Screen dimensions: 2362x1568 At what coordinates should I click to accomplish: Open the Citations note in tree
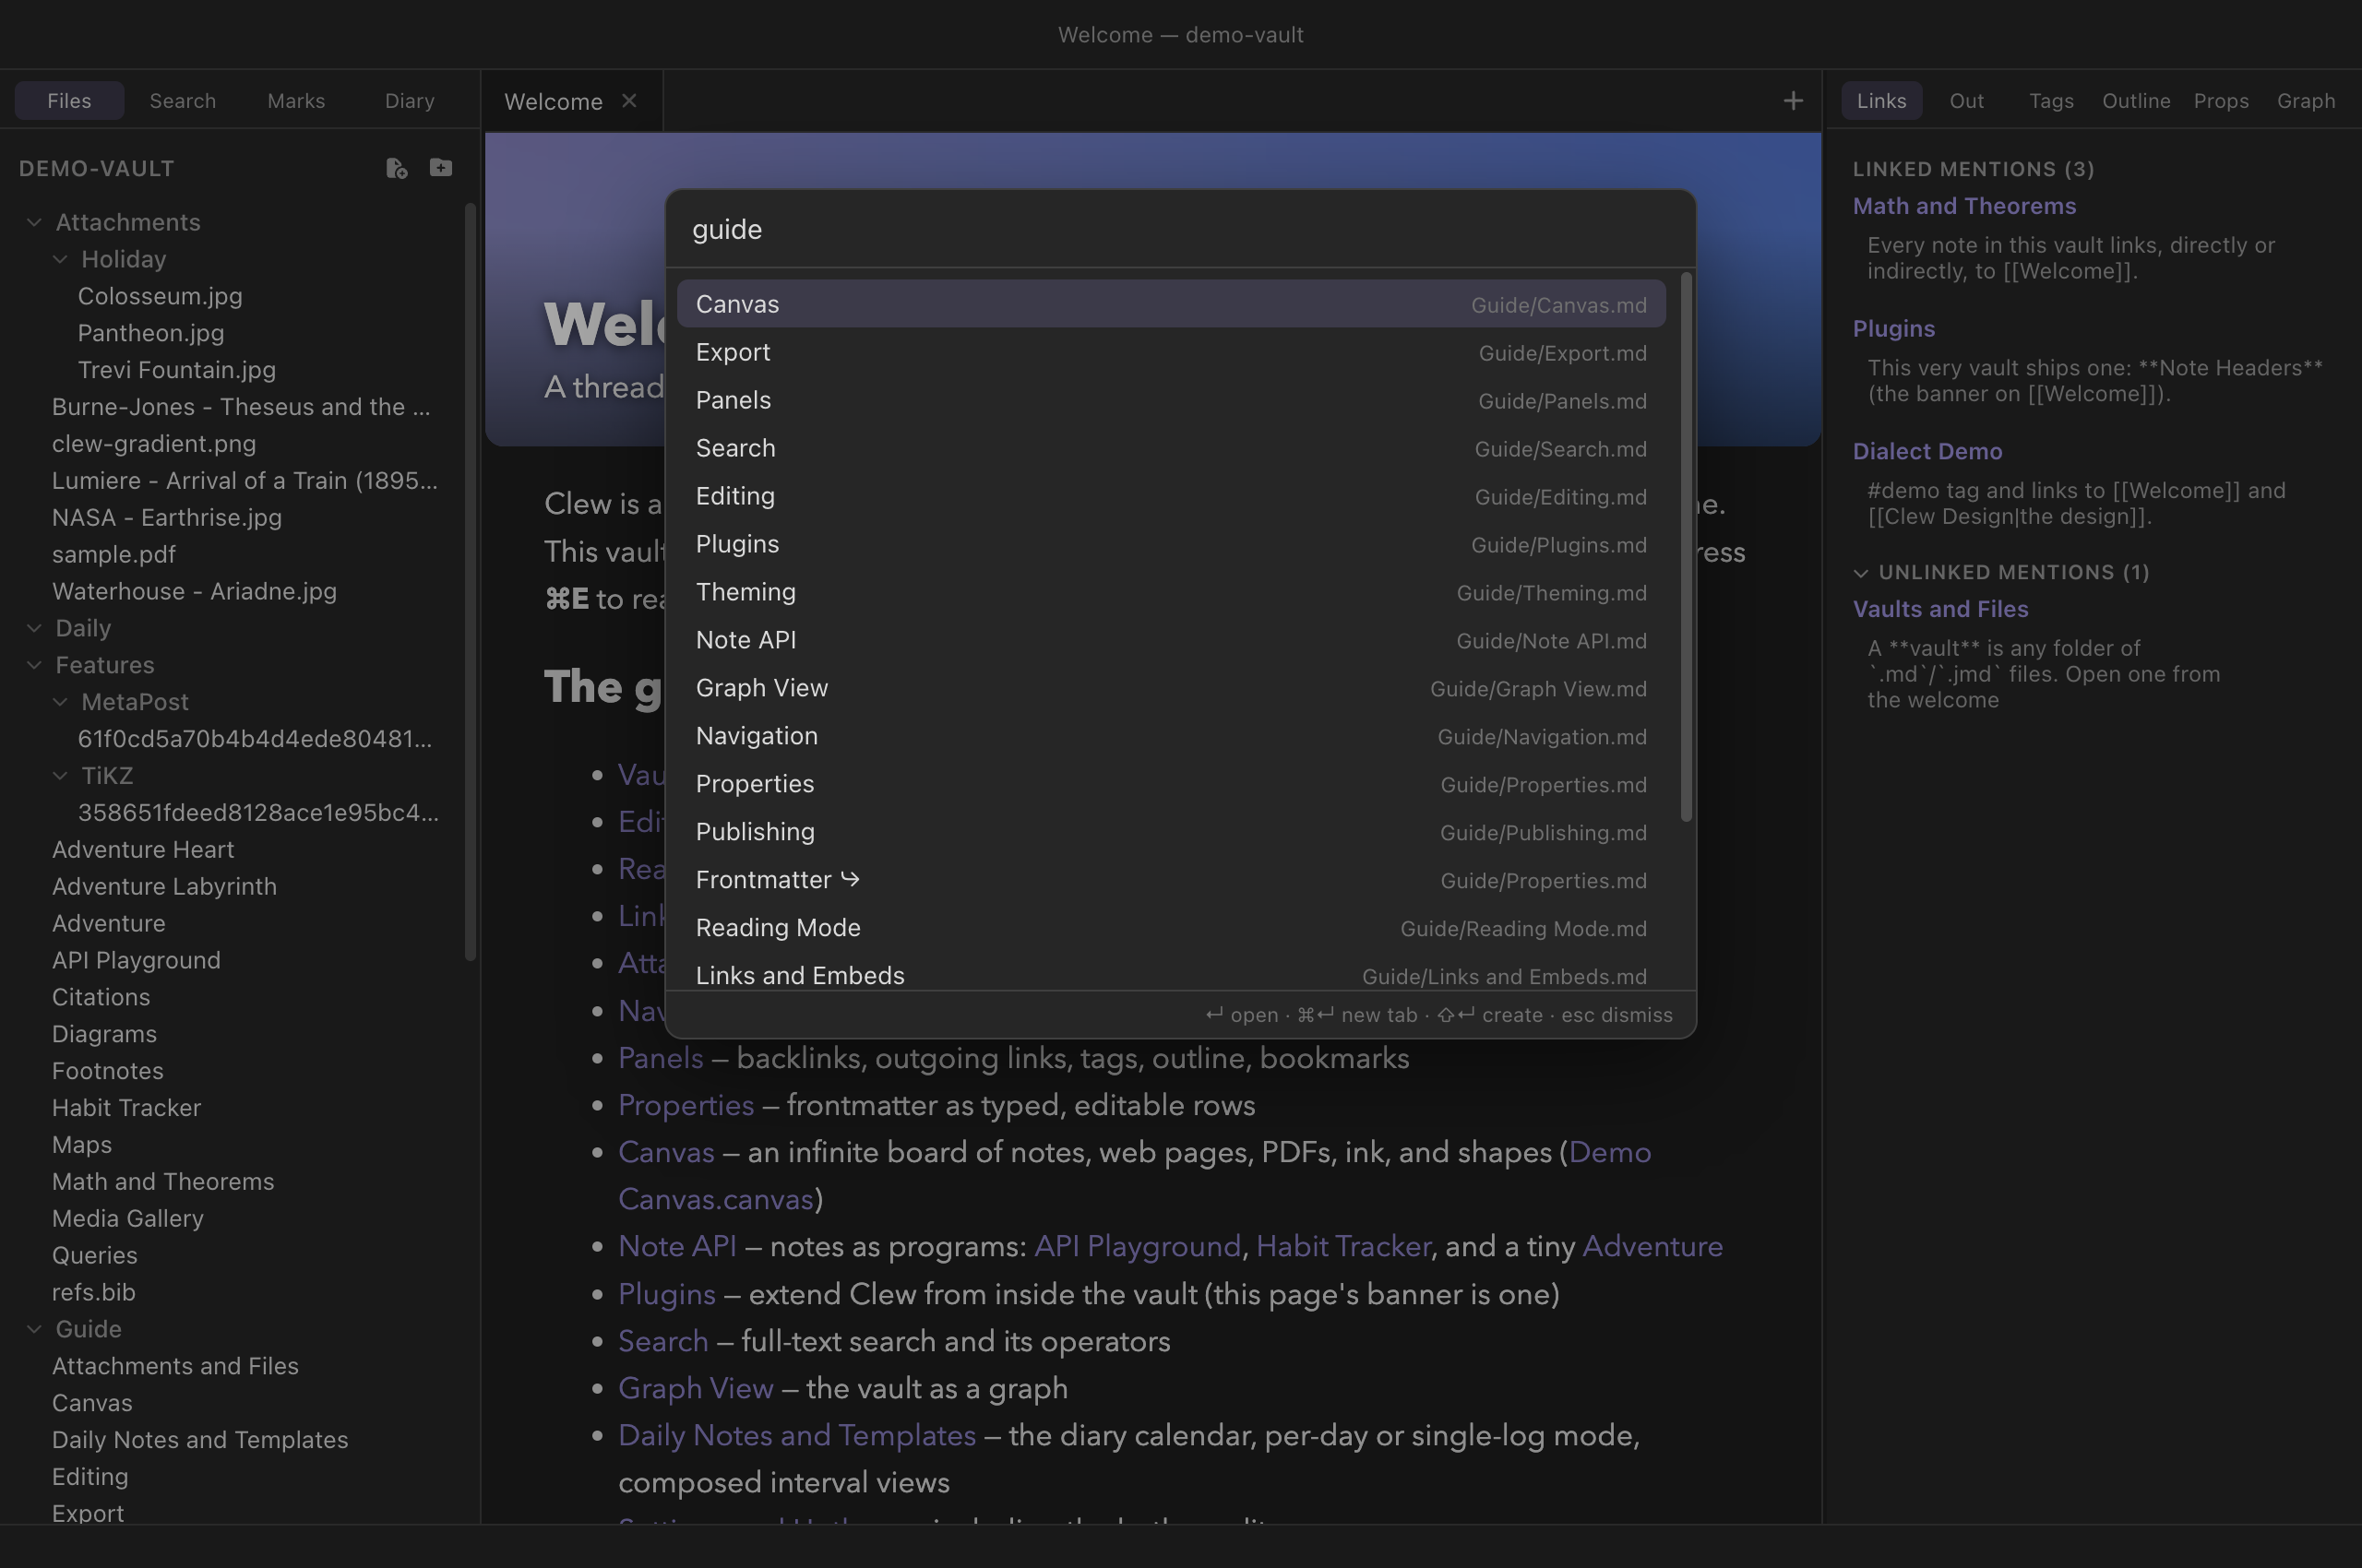(101, 997)
